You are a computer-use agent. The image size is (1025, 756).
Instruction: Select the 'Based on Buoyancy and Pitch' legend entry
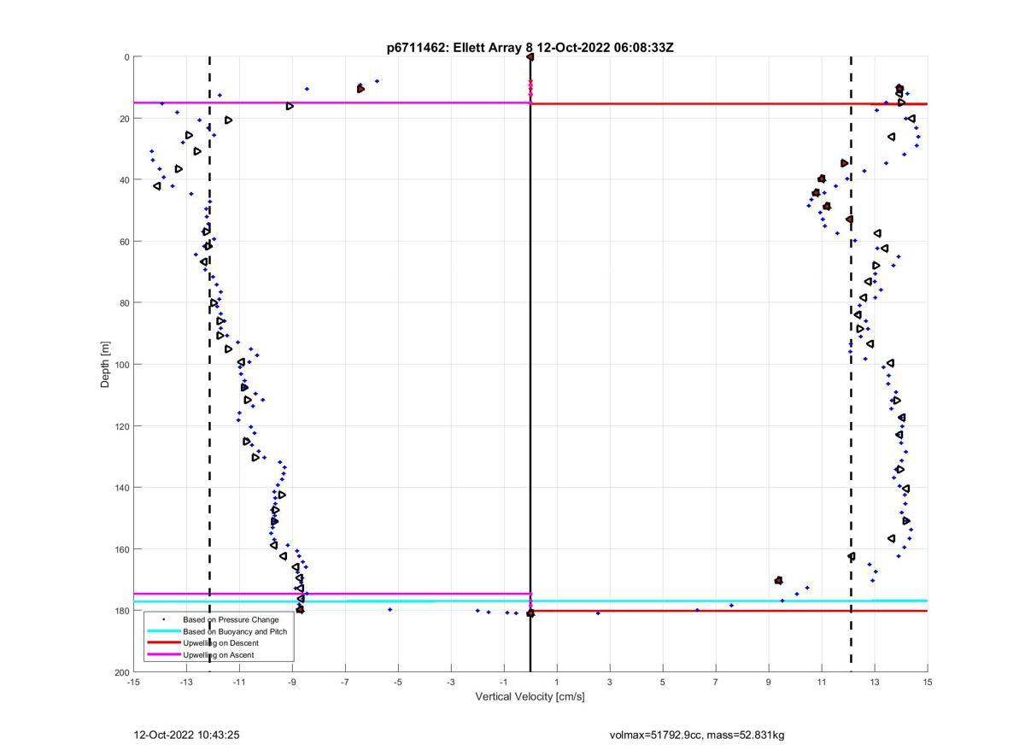(235, 631)
